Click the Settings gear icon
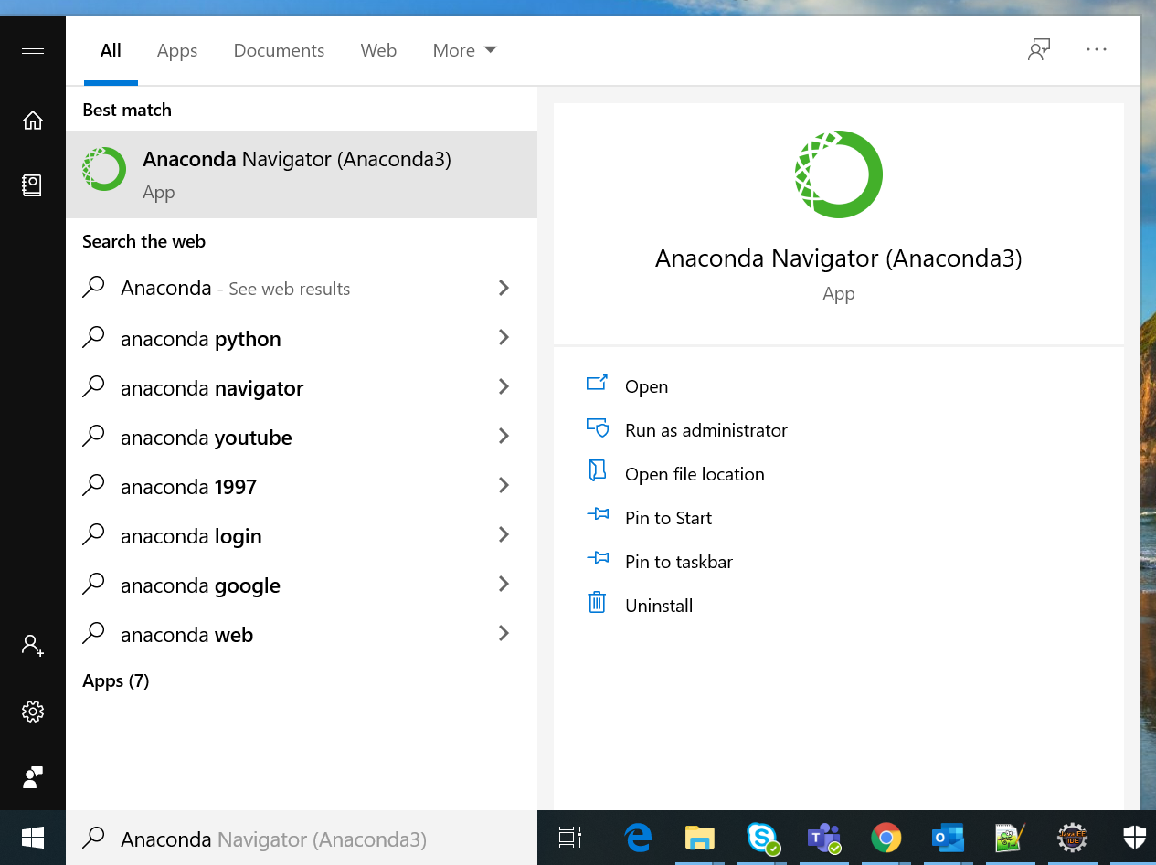The height and width of the screenshot is (865, 1156). point(33,711)
